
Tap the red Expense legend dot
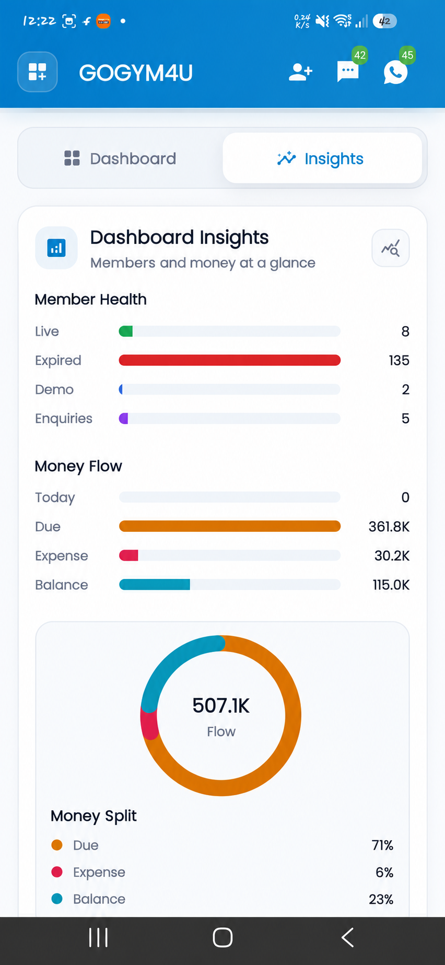[x=57, y=872]
